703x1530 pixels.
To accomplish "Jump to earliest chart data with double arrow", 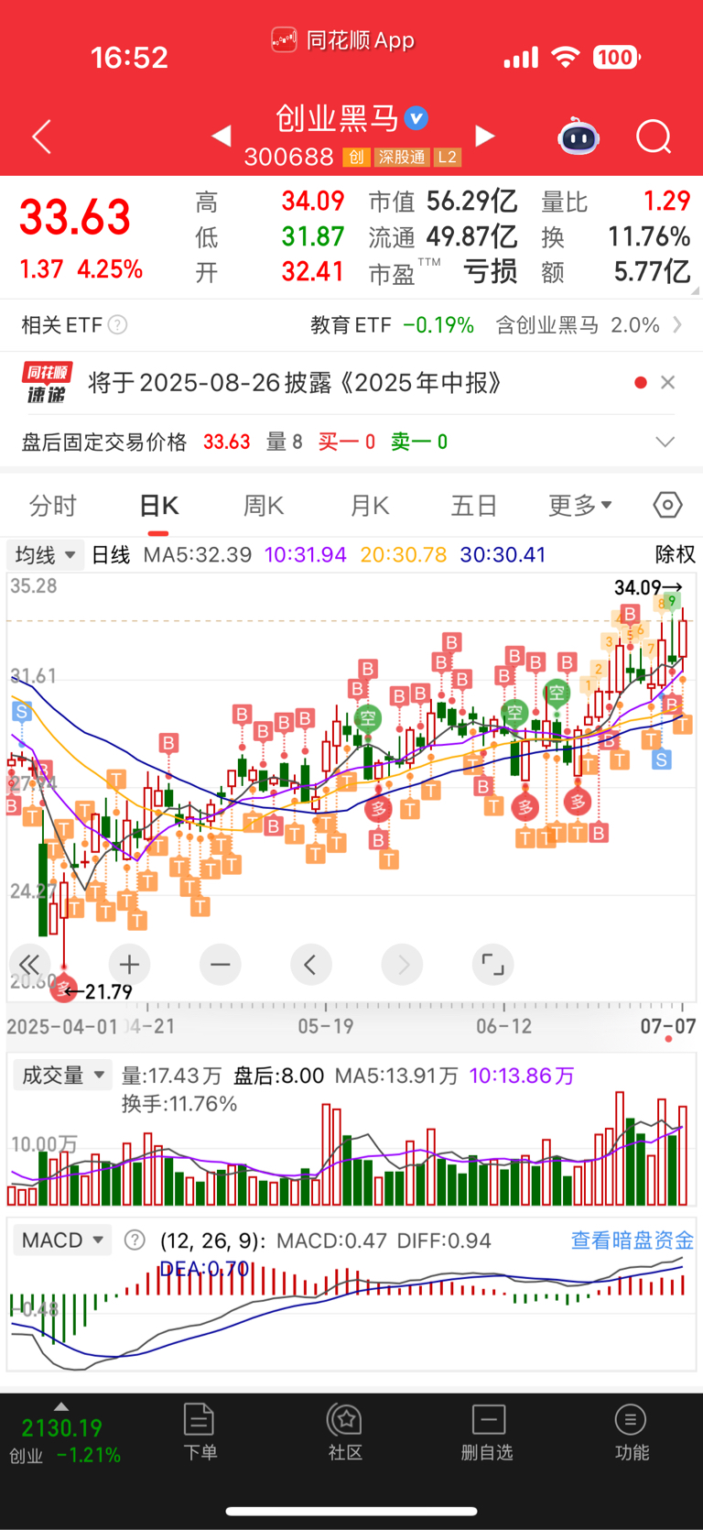I will (29, 965).
